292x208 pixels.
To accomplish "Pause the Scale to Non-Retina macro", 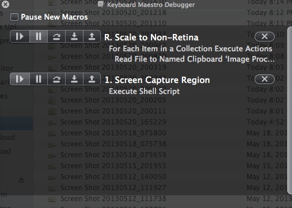I will tap(39, 36).
